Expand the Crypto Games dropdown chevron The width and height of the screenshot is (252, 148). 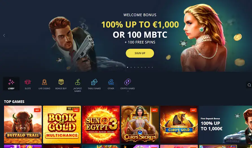click(x=128, y=91)
